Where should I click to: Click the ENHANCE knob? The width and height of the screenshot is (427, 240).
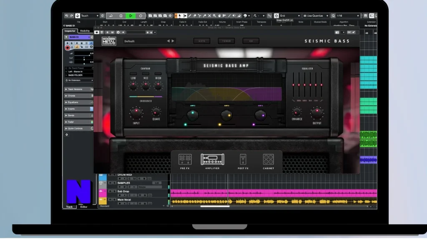[296, 112]
